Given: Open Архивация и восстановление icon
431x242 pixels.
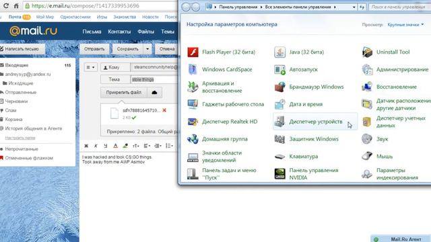Looking at the screenshot, I should [x=193, y=87].
